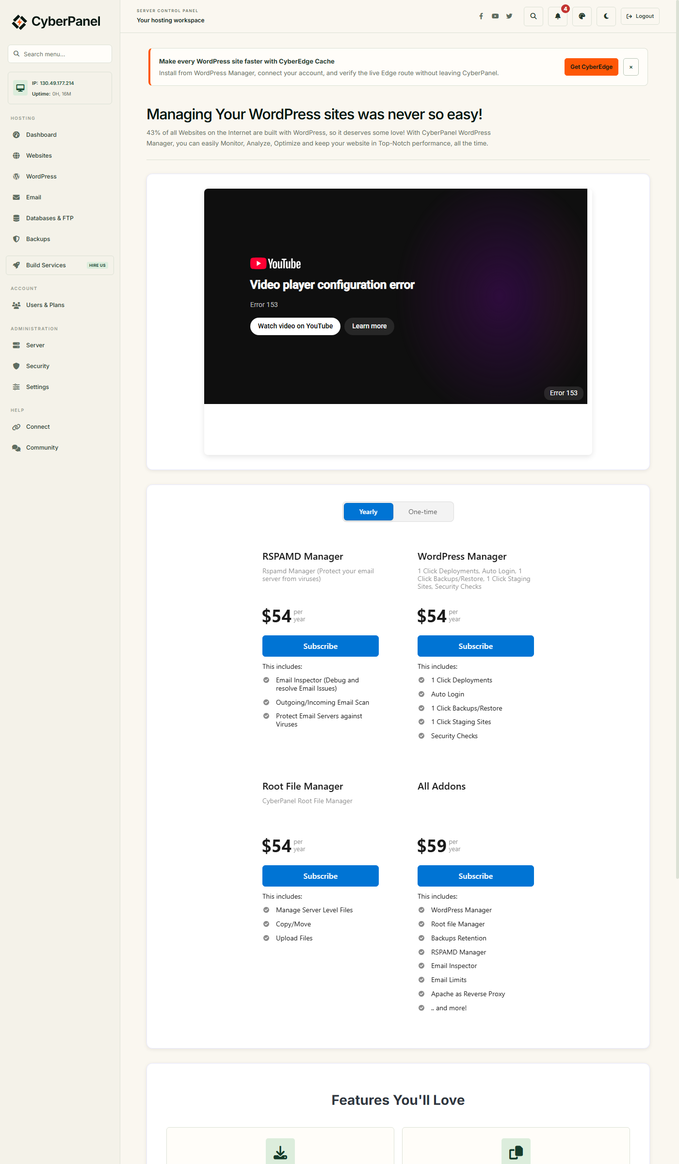This screenshot has width=679, height=1164.
Task: Open the Twitter icon in the header
Action: coord(509,16)
